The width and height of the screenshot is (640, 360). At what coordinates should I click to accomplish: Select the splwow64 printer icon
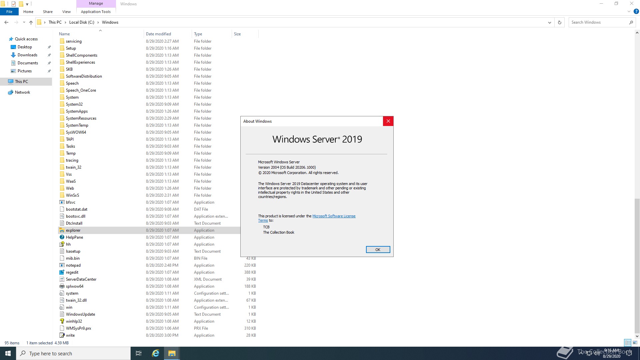(62, 286)
